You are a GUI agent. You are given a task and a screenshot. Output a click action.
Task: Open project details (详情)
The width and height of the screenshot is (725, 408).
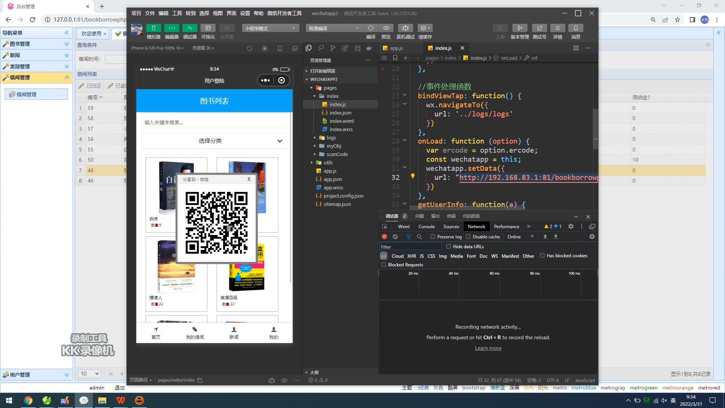click(557, 28)
